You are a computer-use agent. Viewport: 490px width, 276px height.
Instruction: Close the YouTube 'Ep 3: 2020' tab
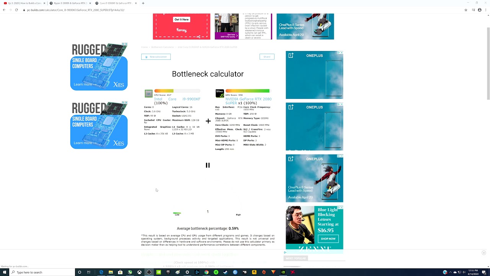[44, 3]
